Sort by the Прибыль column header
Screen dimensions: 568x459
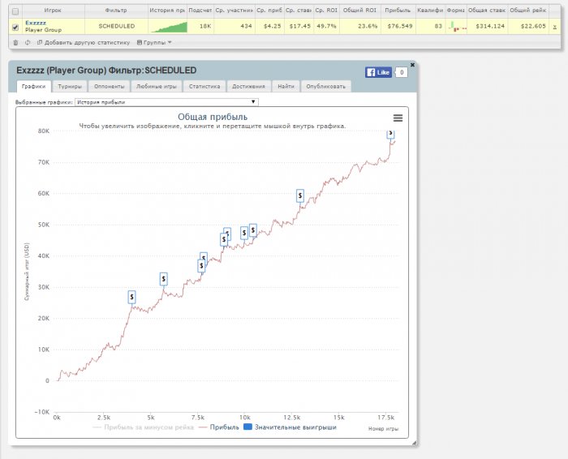(398, 11)
